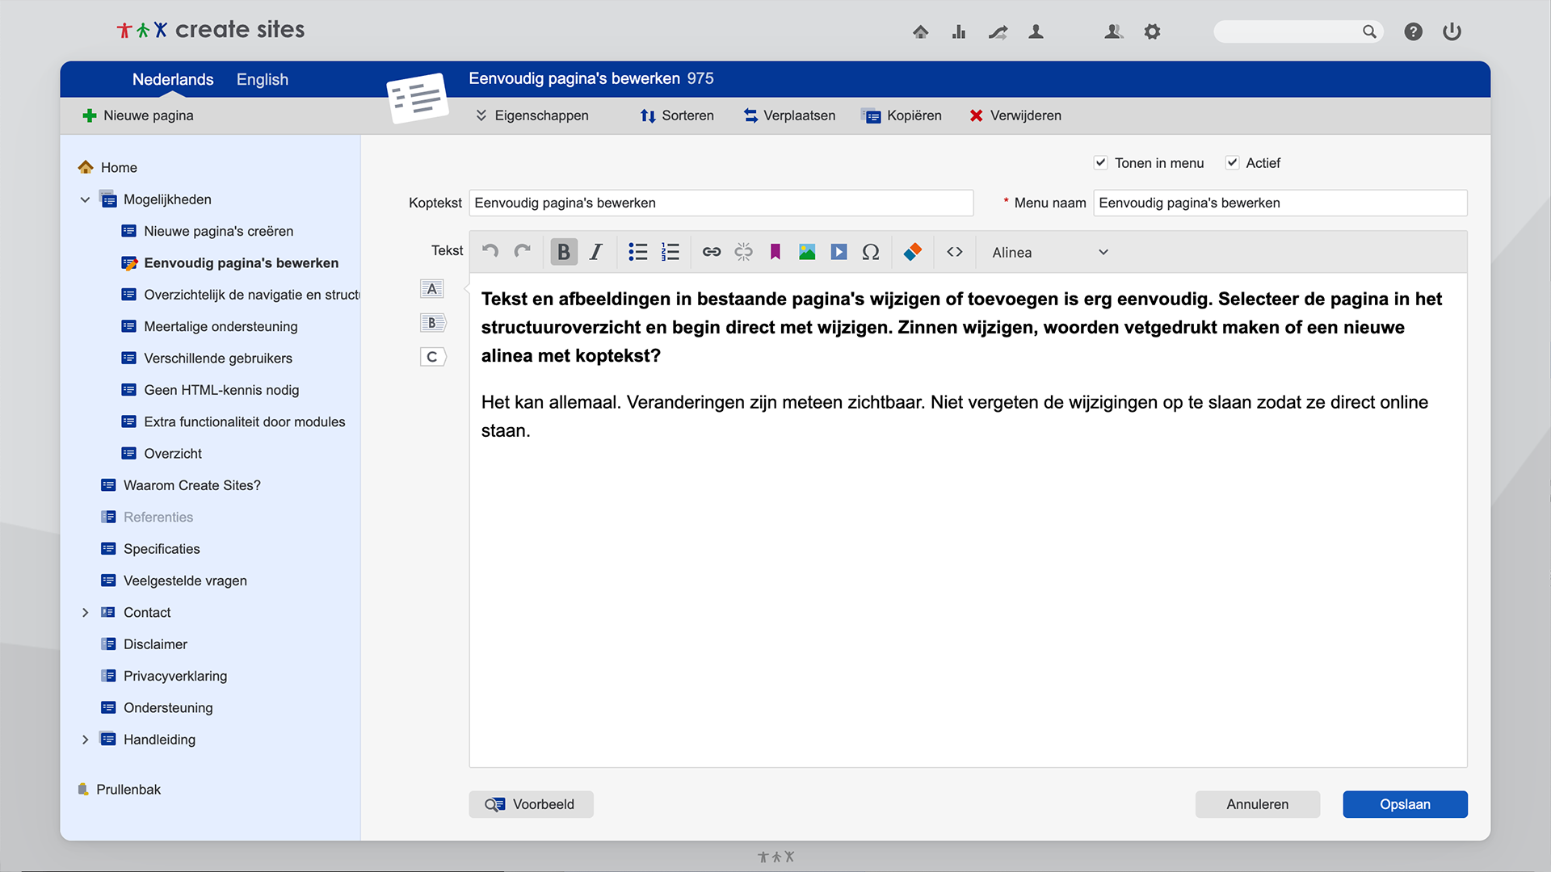Insert image icon in editor toolbar

807,252
